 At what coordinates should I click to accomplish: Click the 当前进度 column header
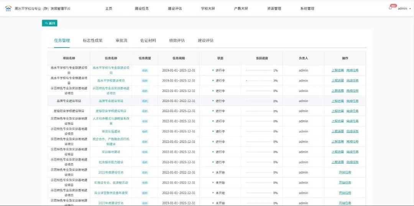(262, 58)
